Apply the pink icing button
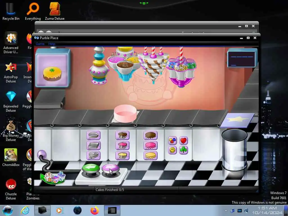 coord(150,145)
